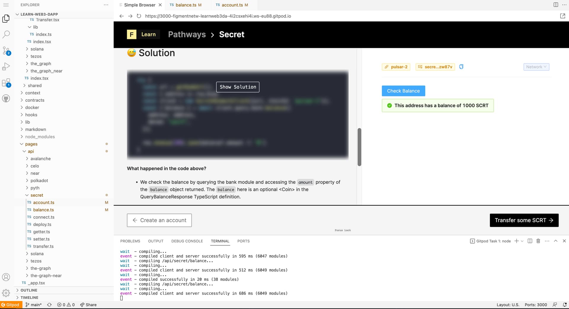Image resolution: width=569 pixels, height=309 pixels.
Task: Maximize the terminal panel with up chevron
Action: (x=556, y=241)
